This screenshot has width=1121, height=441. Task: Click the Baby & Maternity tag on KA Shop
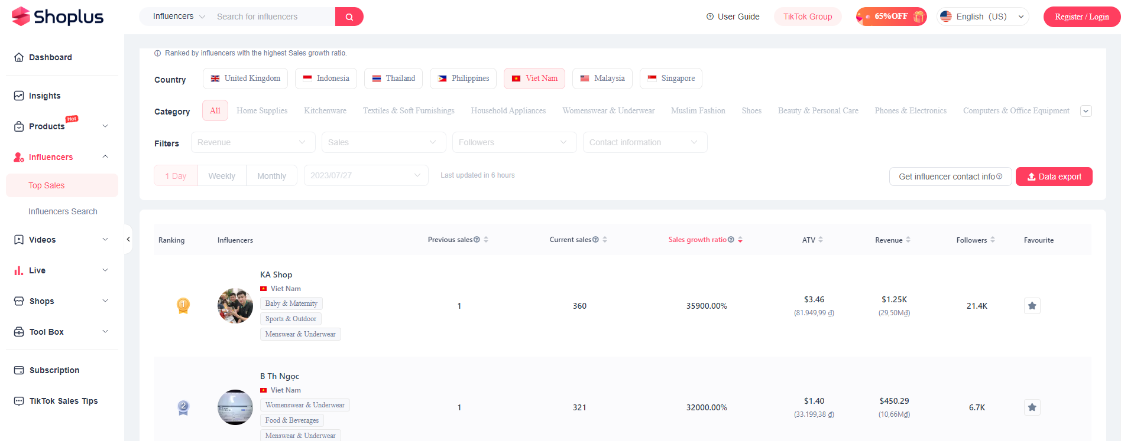(291, 303)
